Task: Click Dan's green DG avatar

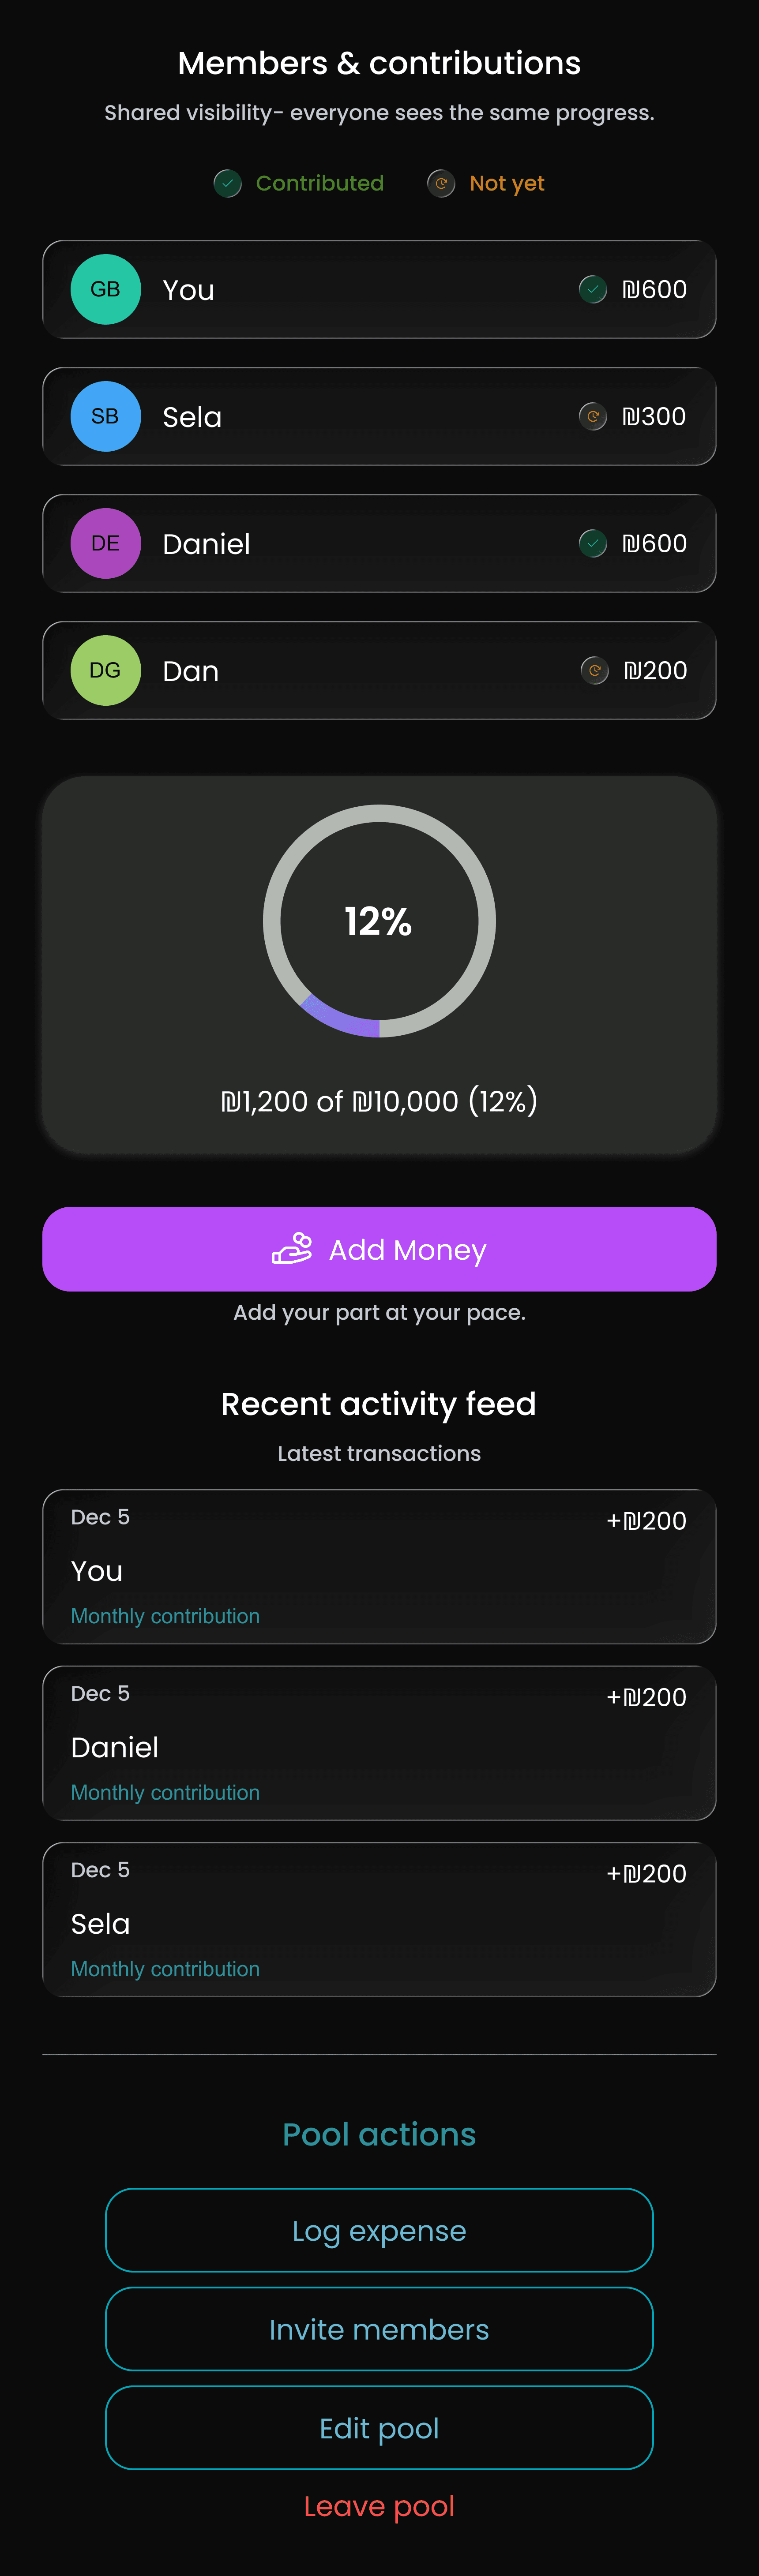Action: [x=105, y=670]
